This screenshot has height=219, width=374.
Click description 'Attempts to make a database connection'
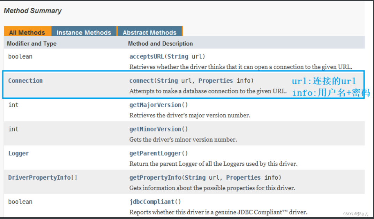[208, 91]
